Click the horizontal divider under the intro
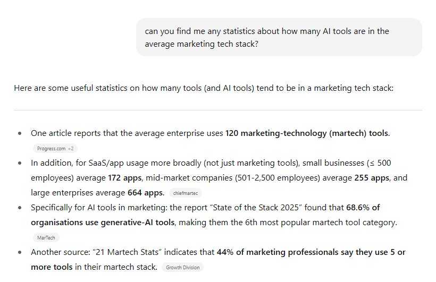Viewport: 436px width, 282px height. point(218,110)
